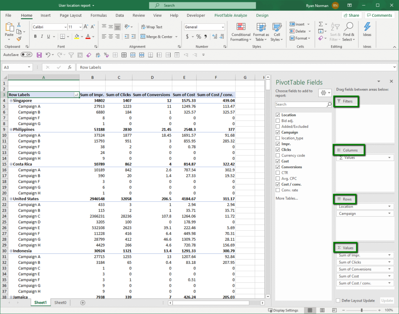Open the Font name dropdown

[x=65, y=26]
